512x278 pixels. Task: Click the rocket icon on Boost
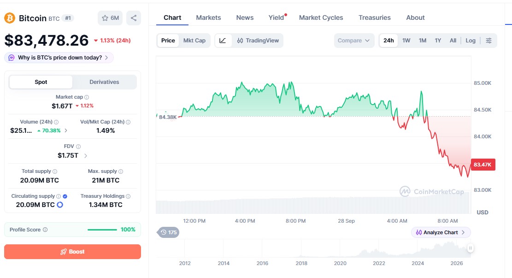(x=63, y=252)
